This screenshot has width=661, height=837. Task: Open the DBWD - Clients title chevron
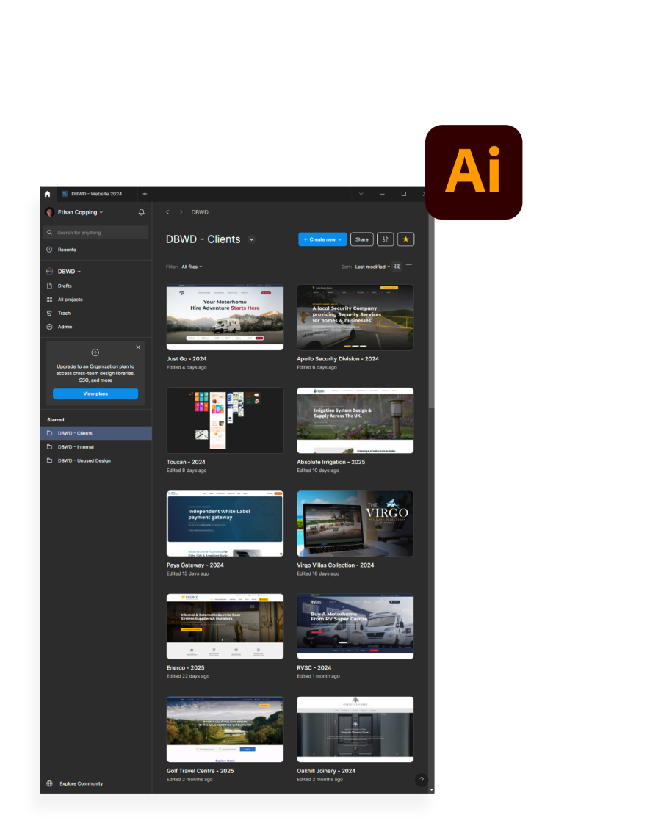[251, 239]
